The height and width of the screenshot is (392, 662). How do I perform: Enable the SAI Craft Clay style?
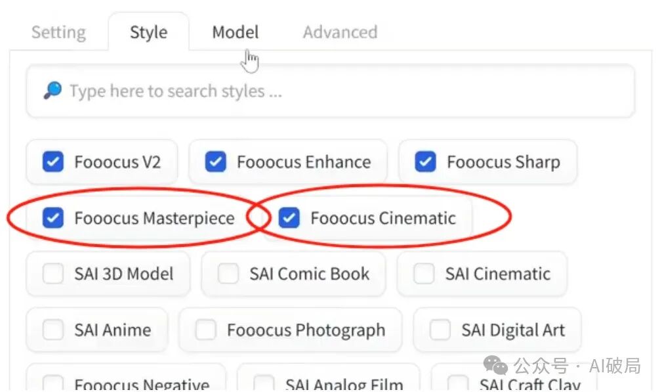[458, 383]
